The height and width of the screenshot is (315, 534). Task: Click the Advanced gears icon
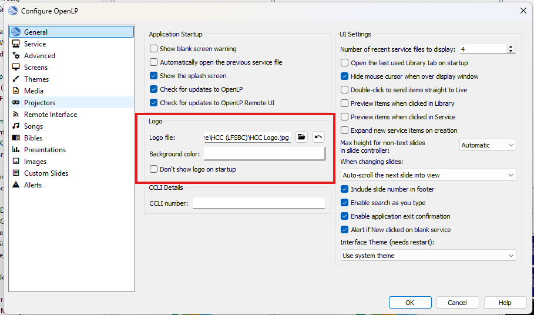(x=16, y=56)
